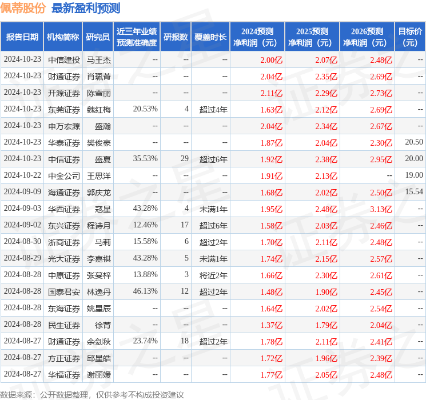Image resolution: width=426 pixels, height=400 pixels.
Task: Click the 数据来源 disclaimer footer text
Action: pyautogui.click(x=92, y=394)
